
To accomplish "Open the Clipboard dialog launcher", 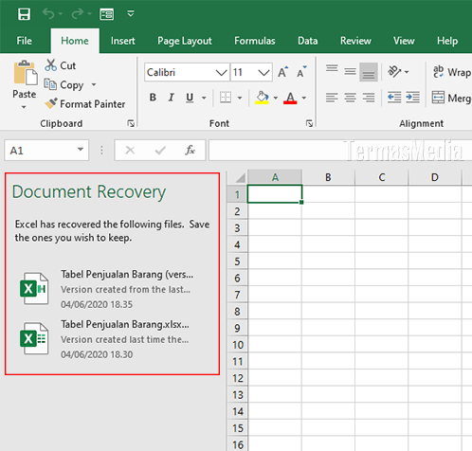I will 131,123.
